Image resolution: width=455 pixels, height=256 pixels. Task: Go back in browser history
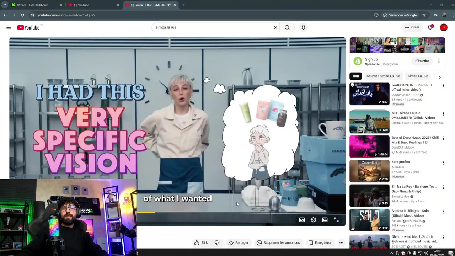click(5, 15)
